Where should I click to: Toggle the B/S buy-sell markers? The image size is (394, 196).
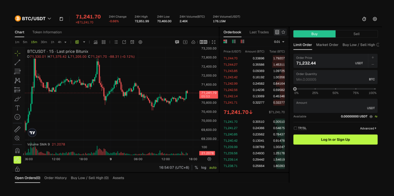[x=203, y=42]
